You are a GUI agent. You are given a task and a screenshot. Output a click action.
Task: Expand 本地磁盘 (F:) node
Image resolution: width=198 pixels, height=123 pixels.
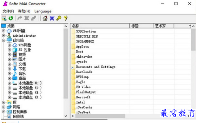pyautogui.click(x=9, y=98)
